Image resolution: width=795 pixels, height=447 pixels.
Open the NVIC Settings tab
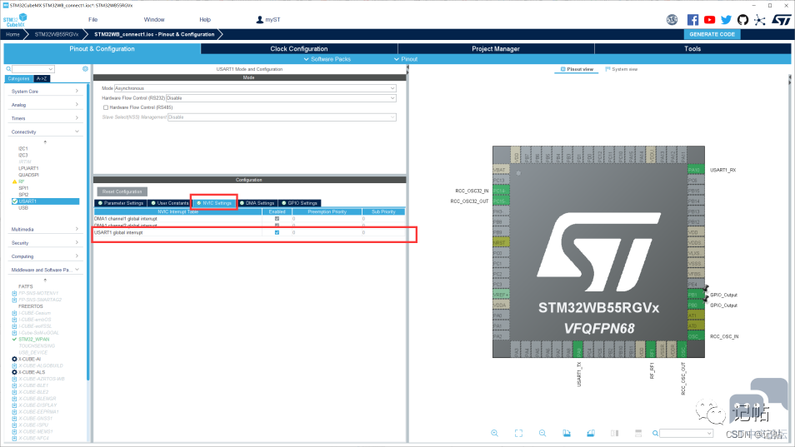pyautogui.click(x=214, y=203)
